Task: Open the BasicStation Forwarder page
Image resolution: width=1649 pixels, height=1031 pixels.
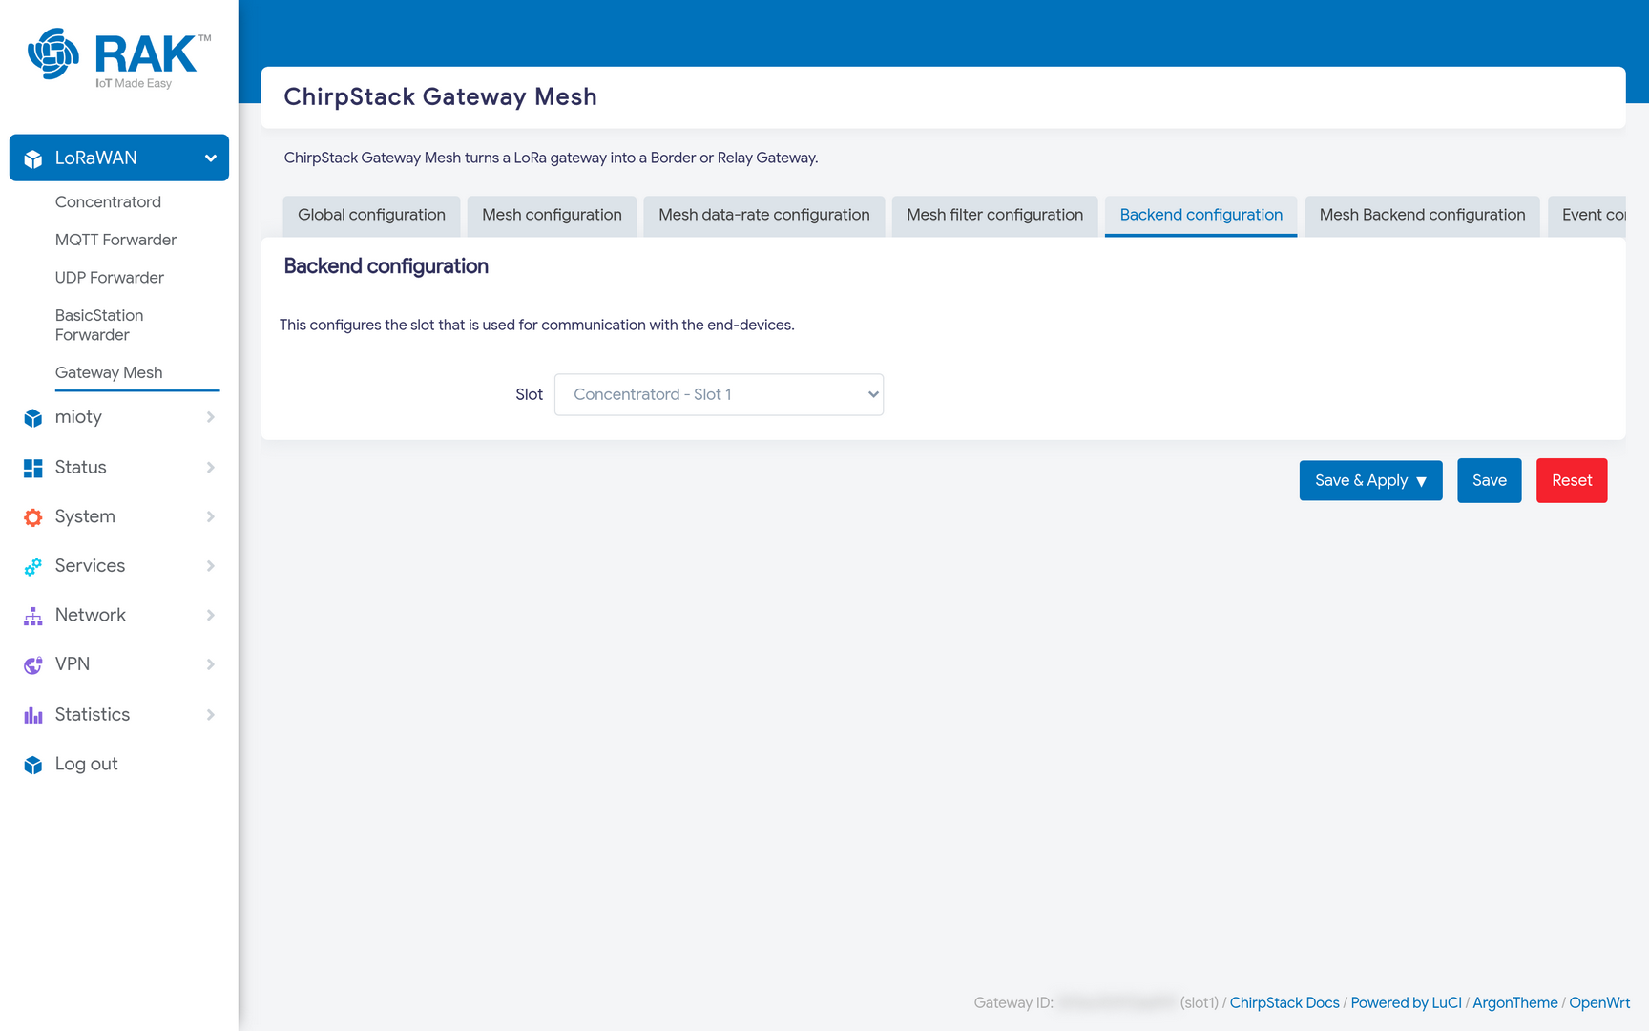Action: (99, 325)
